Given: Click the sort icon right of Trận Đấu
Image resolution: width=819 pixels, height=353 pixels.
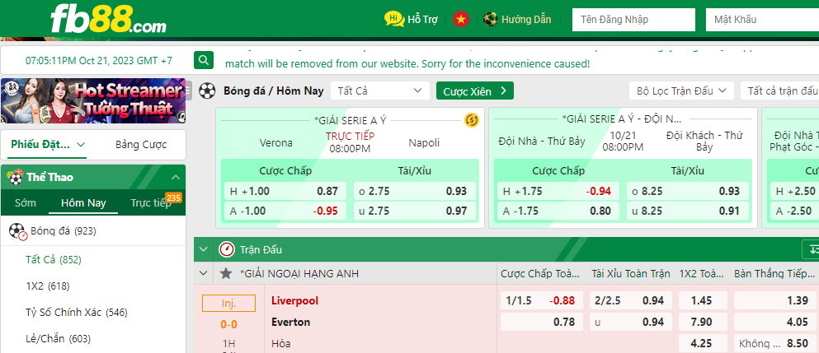Looking at the screenshot, I should tap(812, 250).
